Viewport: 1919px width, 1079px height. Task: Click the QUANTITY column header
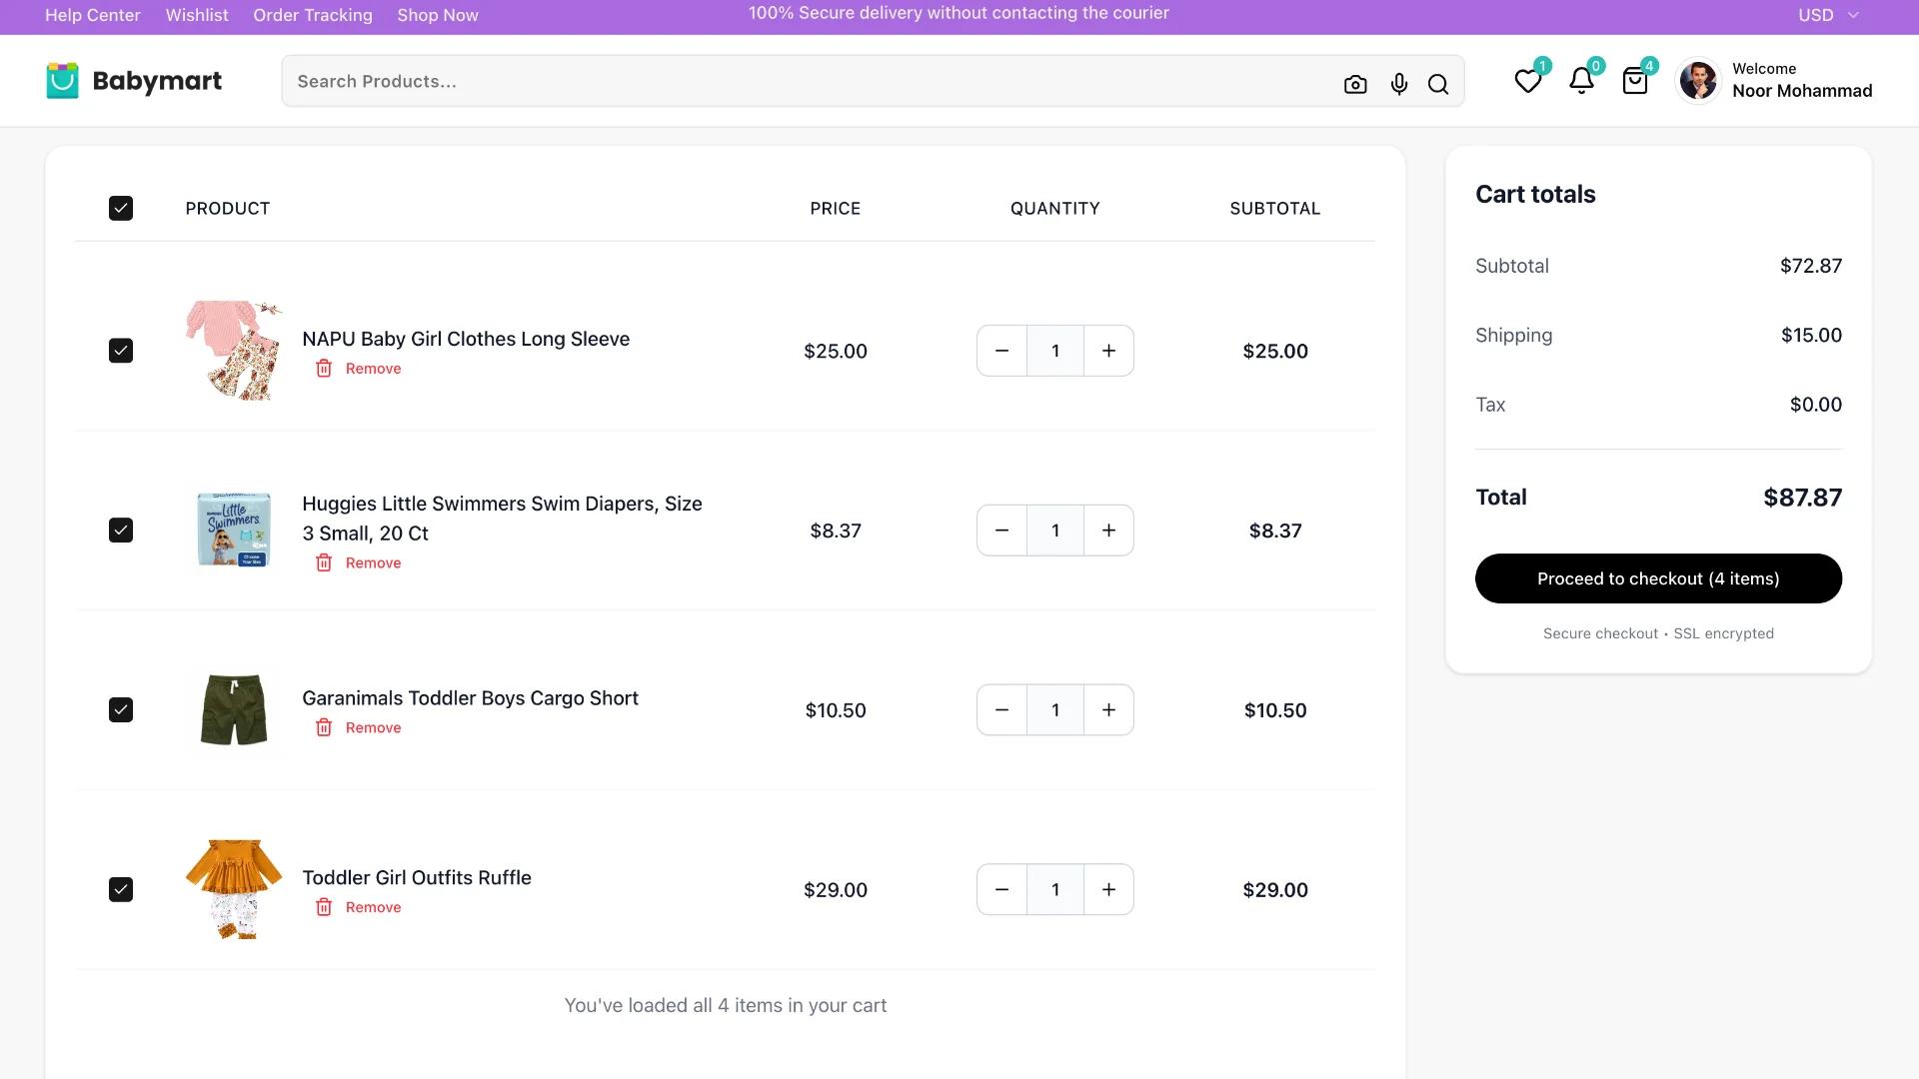point(1055,209)
